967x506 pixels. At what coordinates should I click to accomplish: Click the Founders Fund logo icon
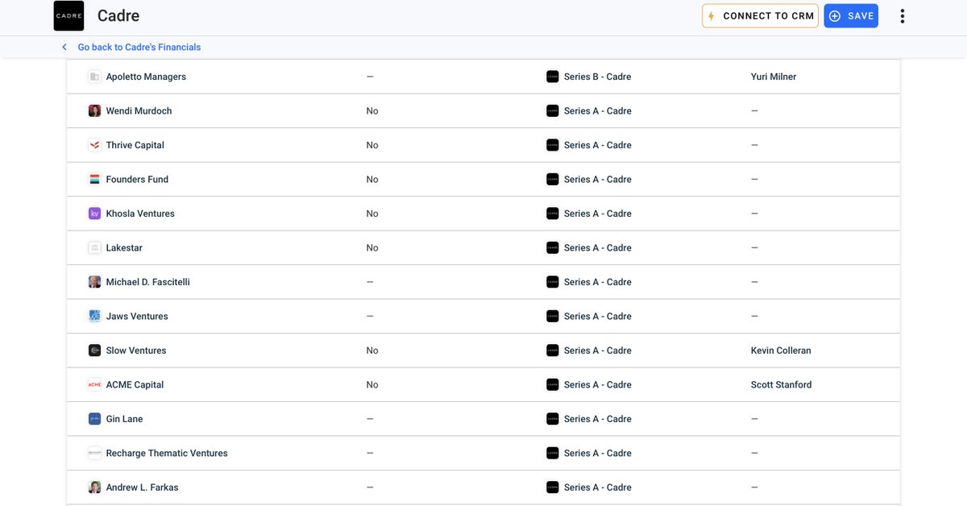coord(94,180)
